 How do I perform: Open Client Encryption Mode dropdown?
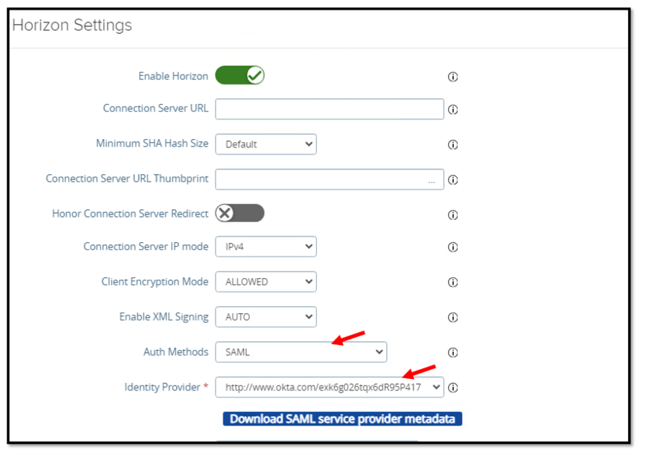(266, 282)
